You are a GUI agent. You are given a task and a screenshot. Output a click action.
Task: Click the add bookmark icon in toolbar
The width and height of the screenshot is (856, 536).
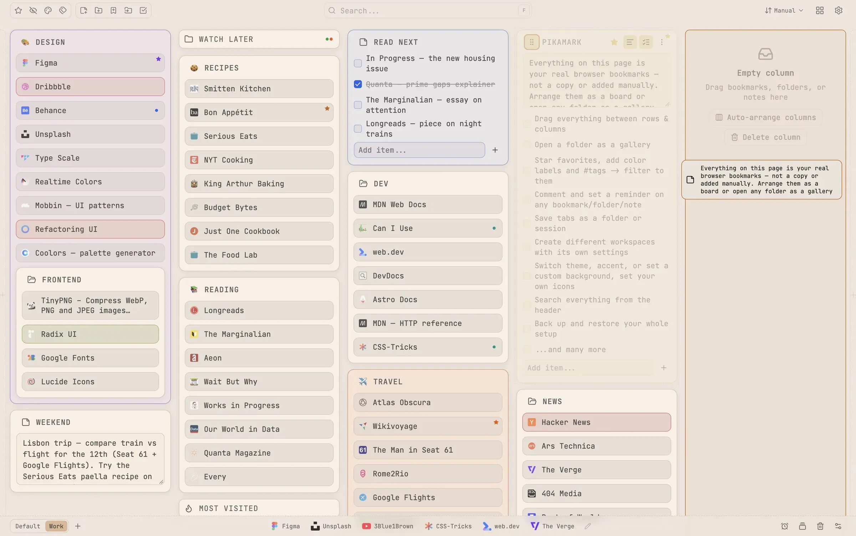point(113,10)
